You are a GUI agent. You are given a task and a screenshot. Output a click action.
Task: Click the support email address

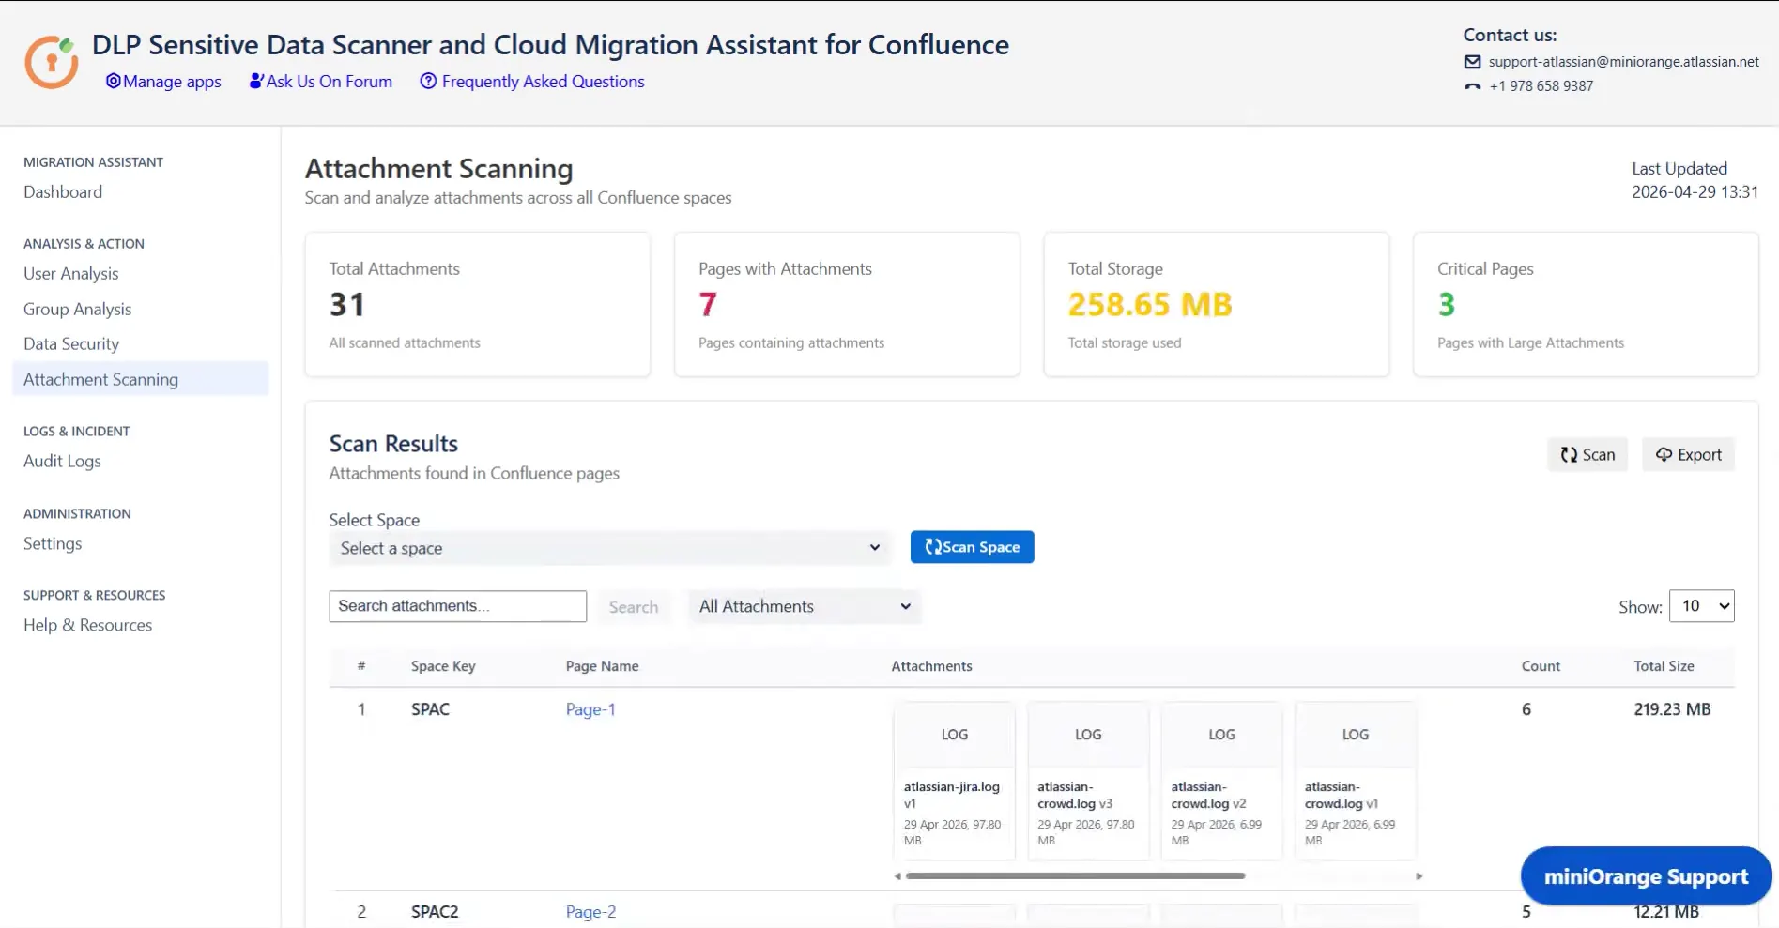pyautogui.click(x=1624, y=62)
